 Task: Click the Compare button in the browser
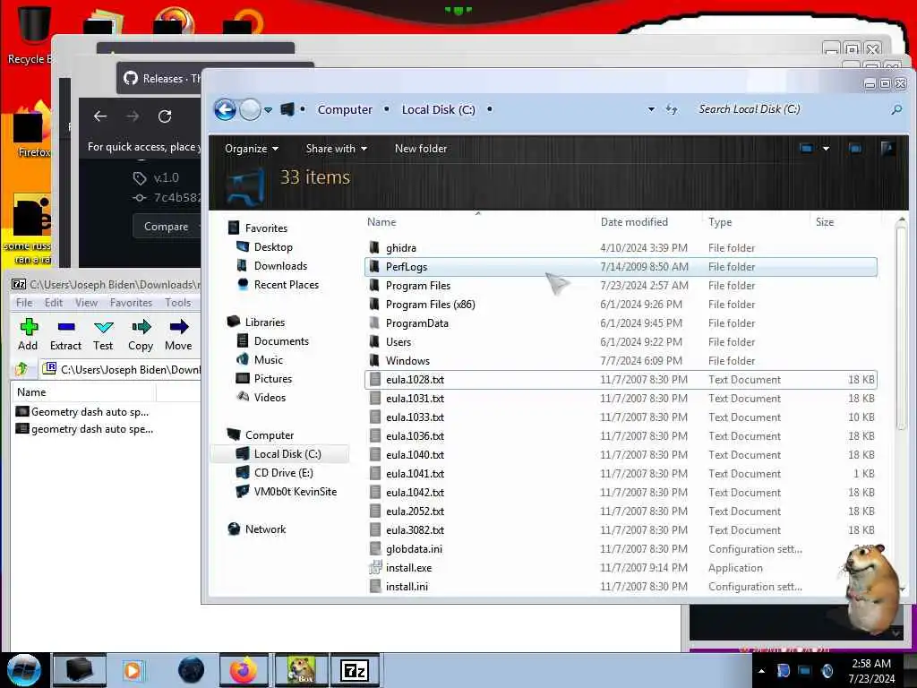166,227
